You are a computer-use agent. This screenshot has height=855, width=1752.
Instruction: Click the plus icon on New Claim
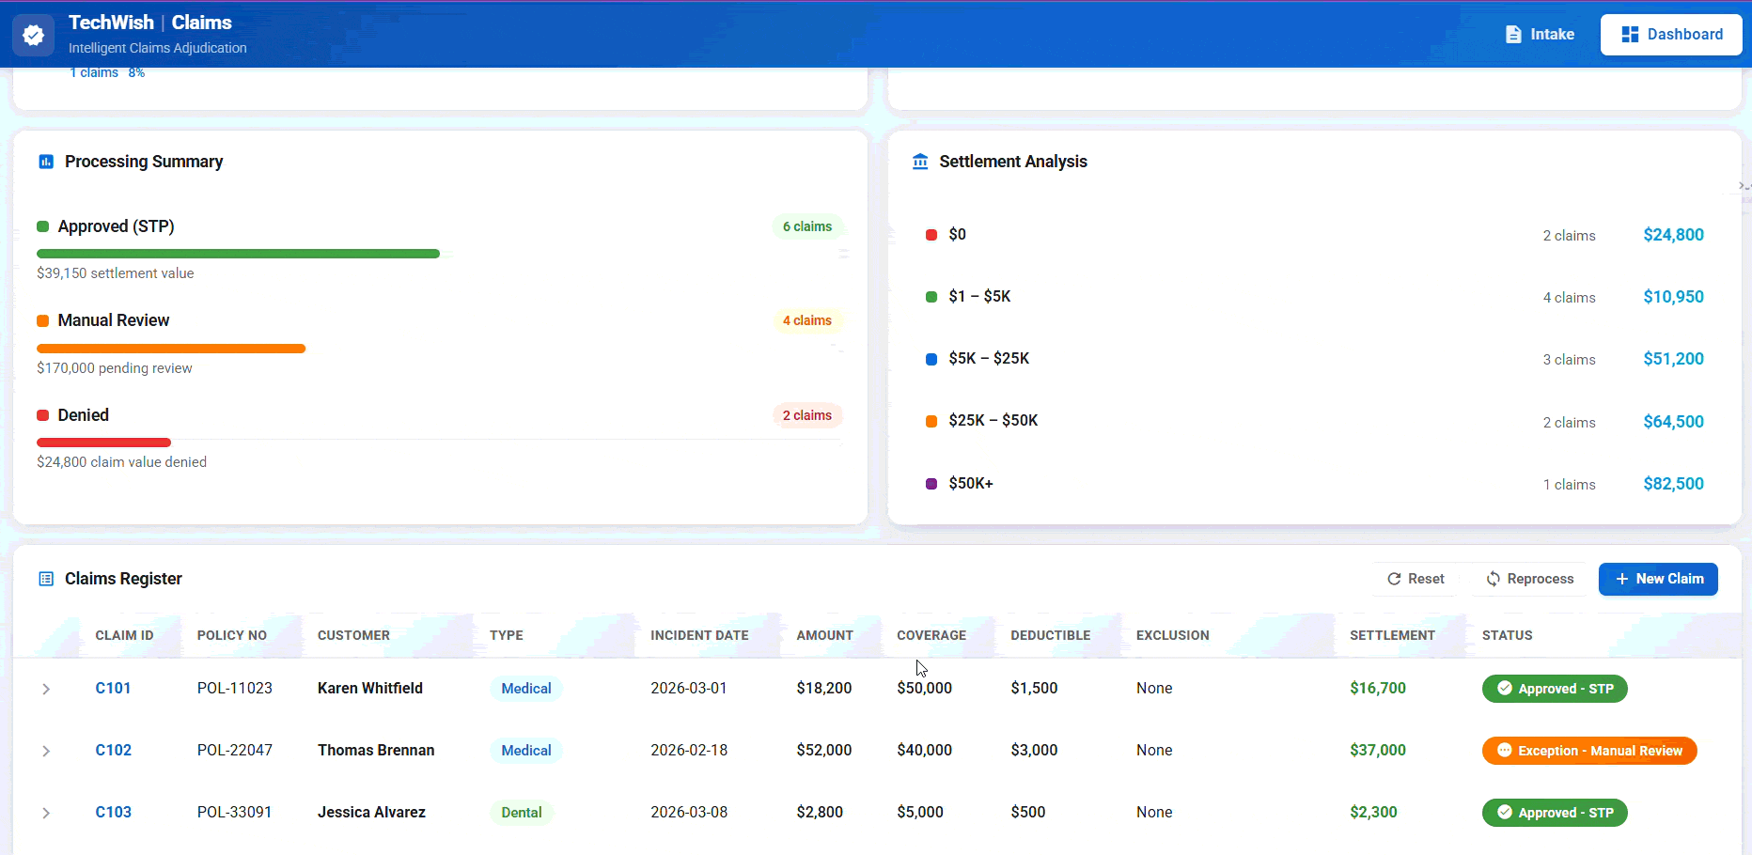tap(1621, 579)
